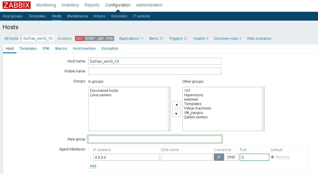Switch to the Host inventory tab
The height and width of the screenshot is (174, 318).
pos(84,49)
